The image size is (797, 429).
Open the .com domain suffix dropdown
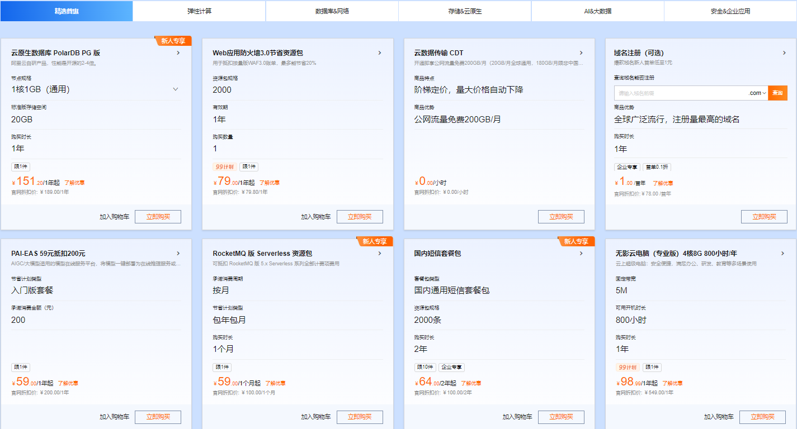757,93
